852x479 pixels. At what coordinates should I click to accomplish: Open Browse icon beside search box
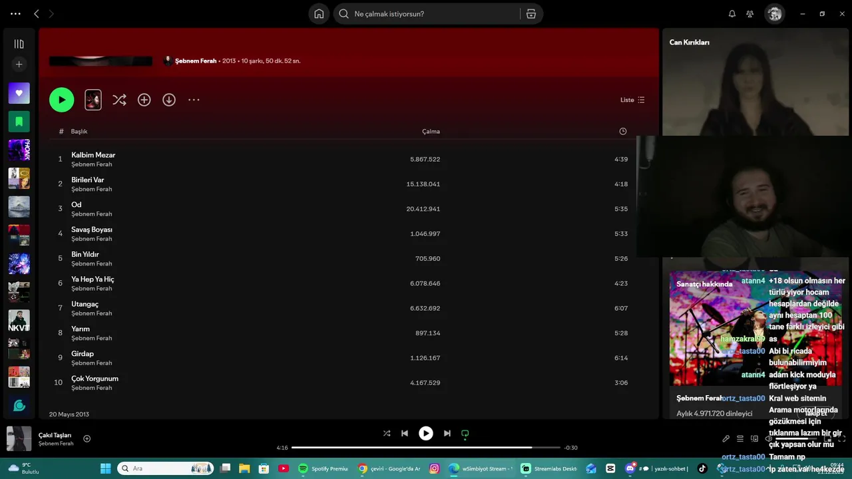[531, 14]
